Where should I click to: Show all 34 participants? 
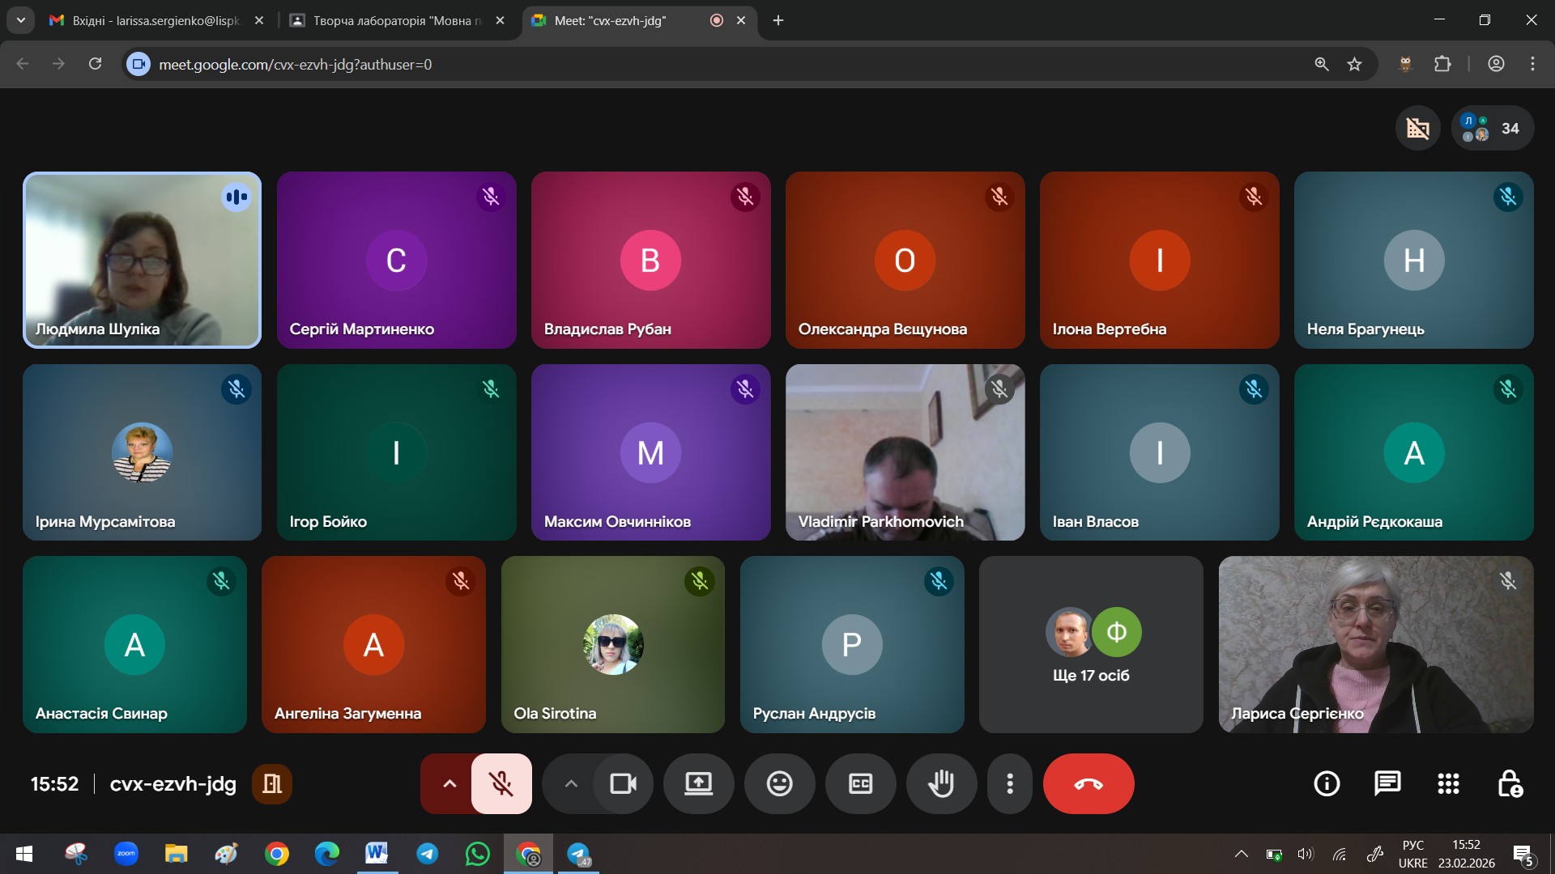click(1493, 128)
